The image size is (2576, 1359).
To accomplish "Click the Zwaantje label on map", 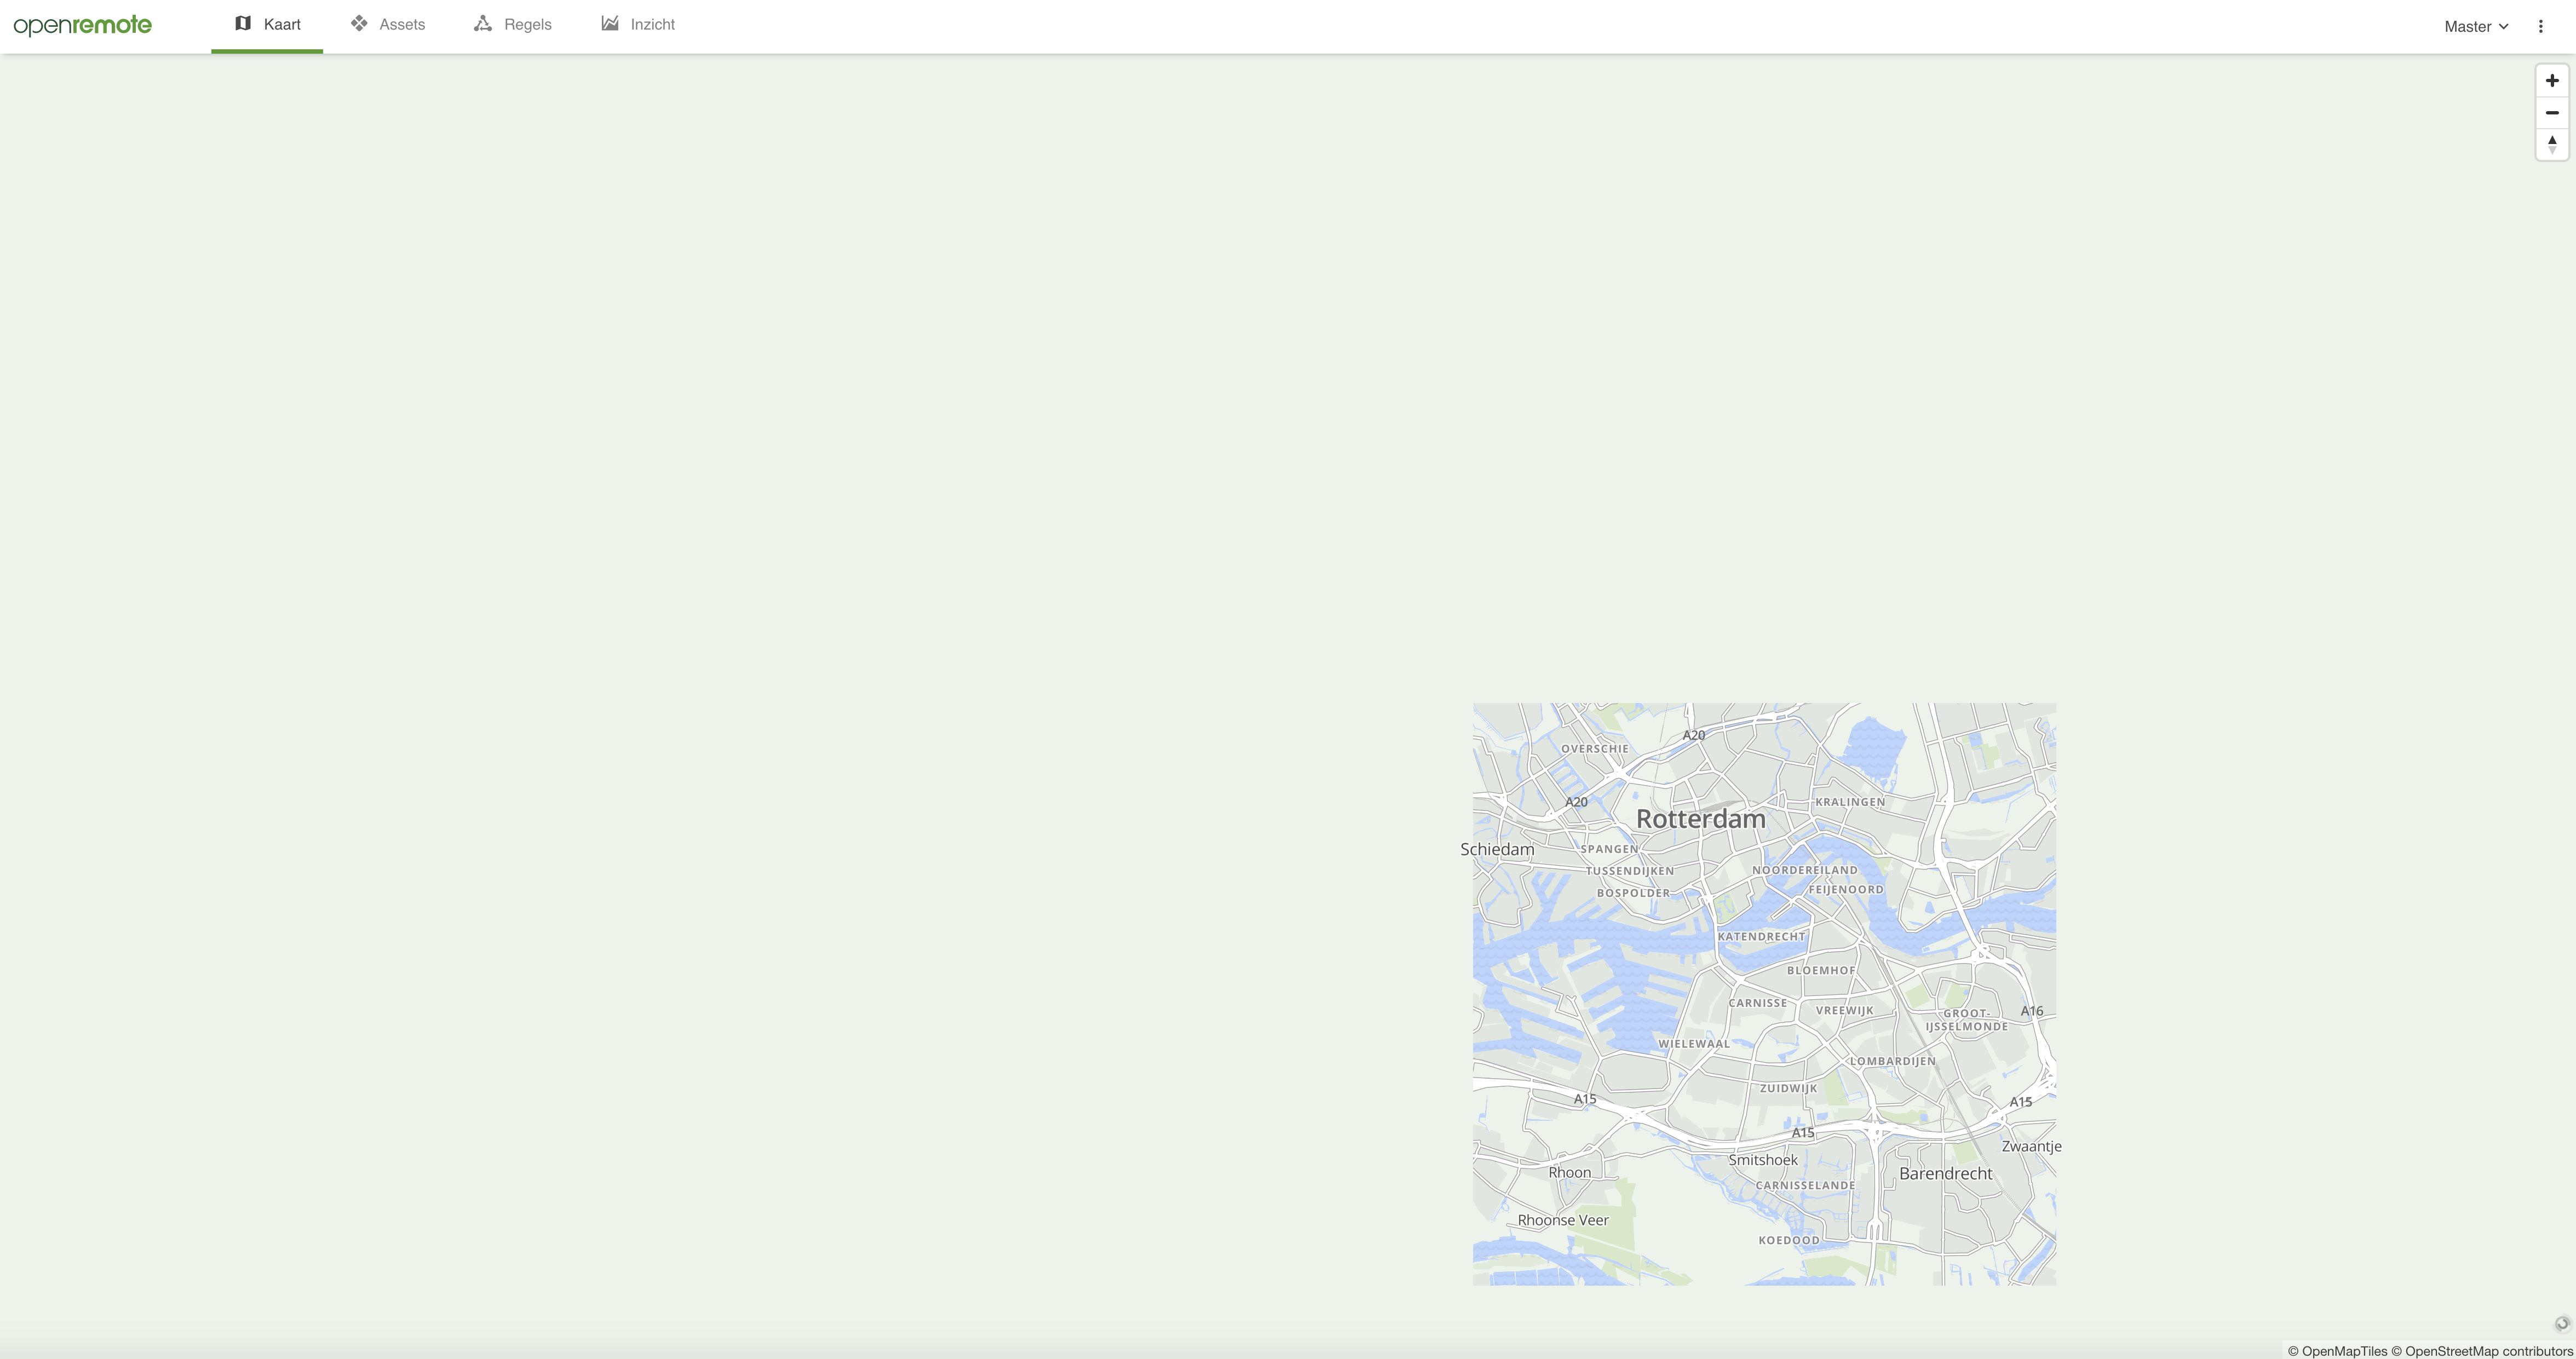I will [x=2031, y=1147].
